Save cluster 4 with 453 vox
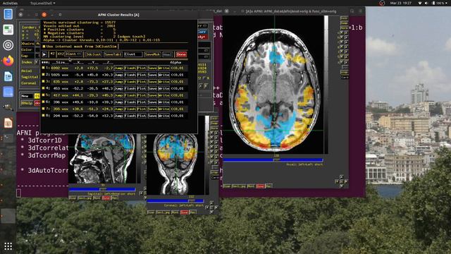Viewport: 451px width, 254px height. tap(152, 88)
